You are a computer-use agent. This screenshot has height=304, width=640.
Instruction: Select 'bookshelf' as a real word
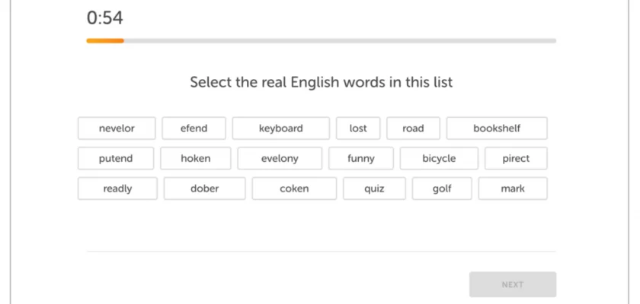pos(496,128)
